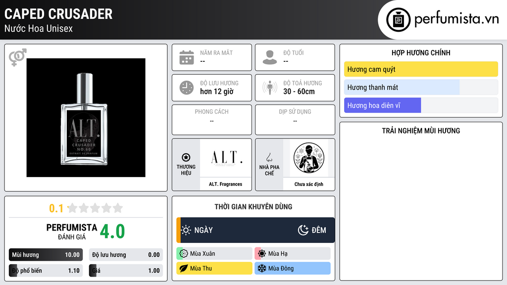Click the calendar icon beside Năm Ra Mắt

tap(187, 57)
